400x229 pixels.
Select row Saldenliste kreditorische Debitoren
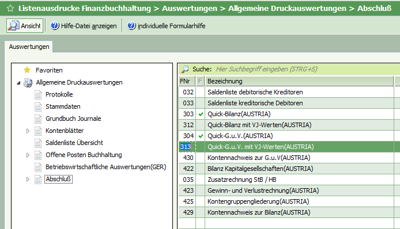point(255,103)
